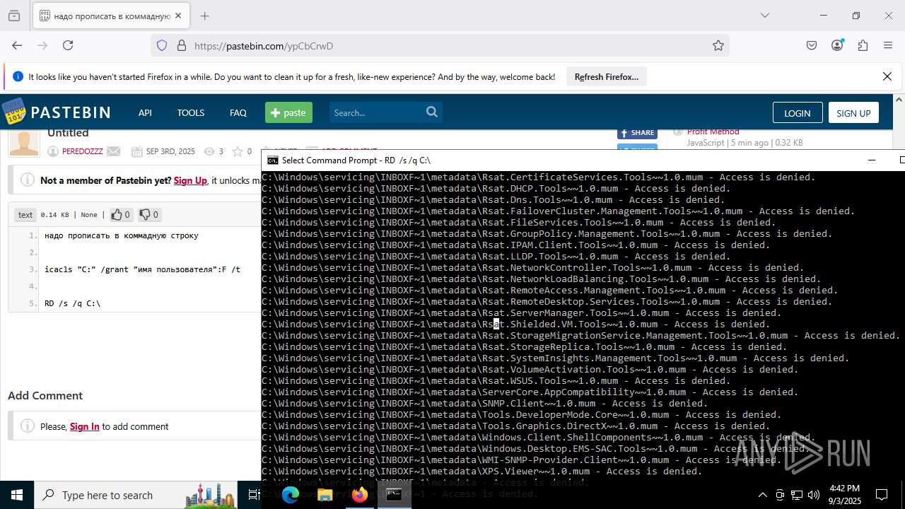Click page scrollbar up arrow
The image size is (905, 509).
pos(899,100)
